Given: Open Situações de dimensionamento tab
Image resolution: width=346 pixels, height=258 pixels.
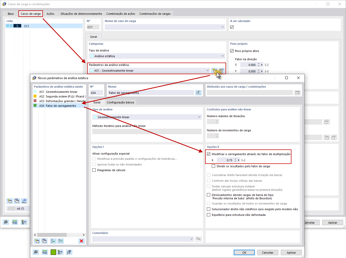Looking at the screenshot, I should pos(81,14).
